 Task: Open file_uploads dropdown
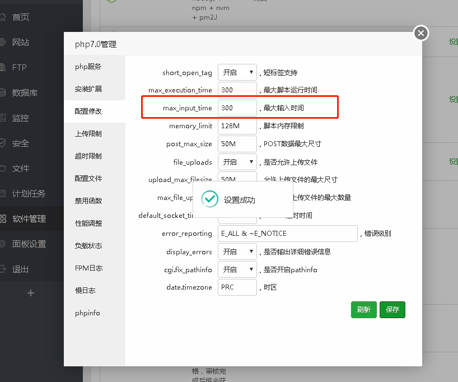237,162
